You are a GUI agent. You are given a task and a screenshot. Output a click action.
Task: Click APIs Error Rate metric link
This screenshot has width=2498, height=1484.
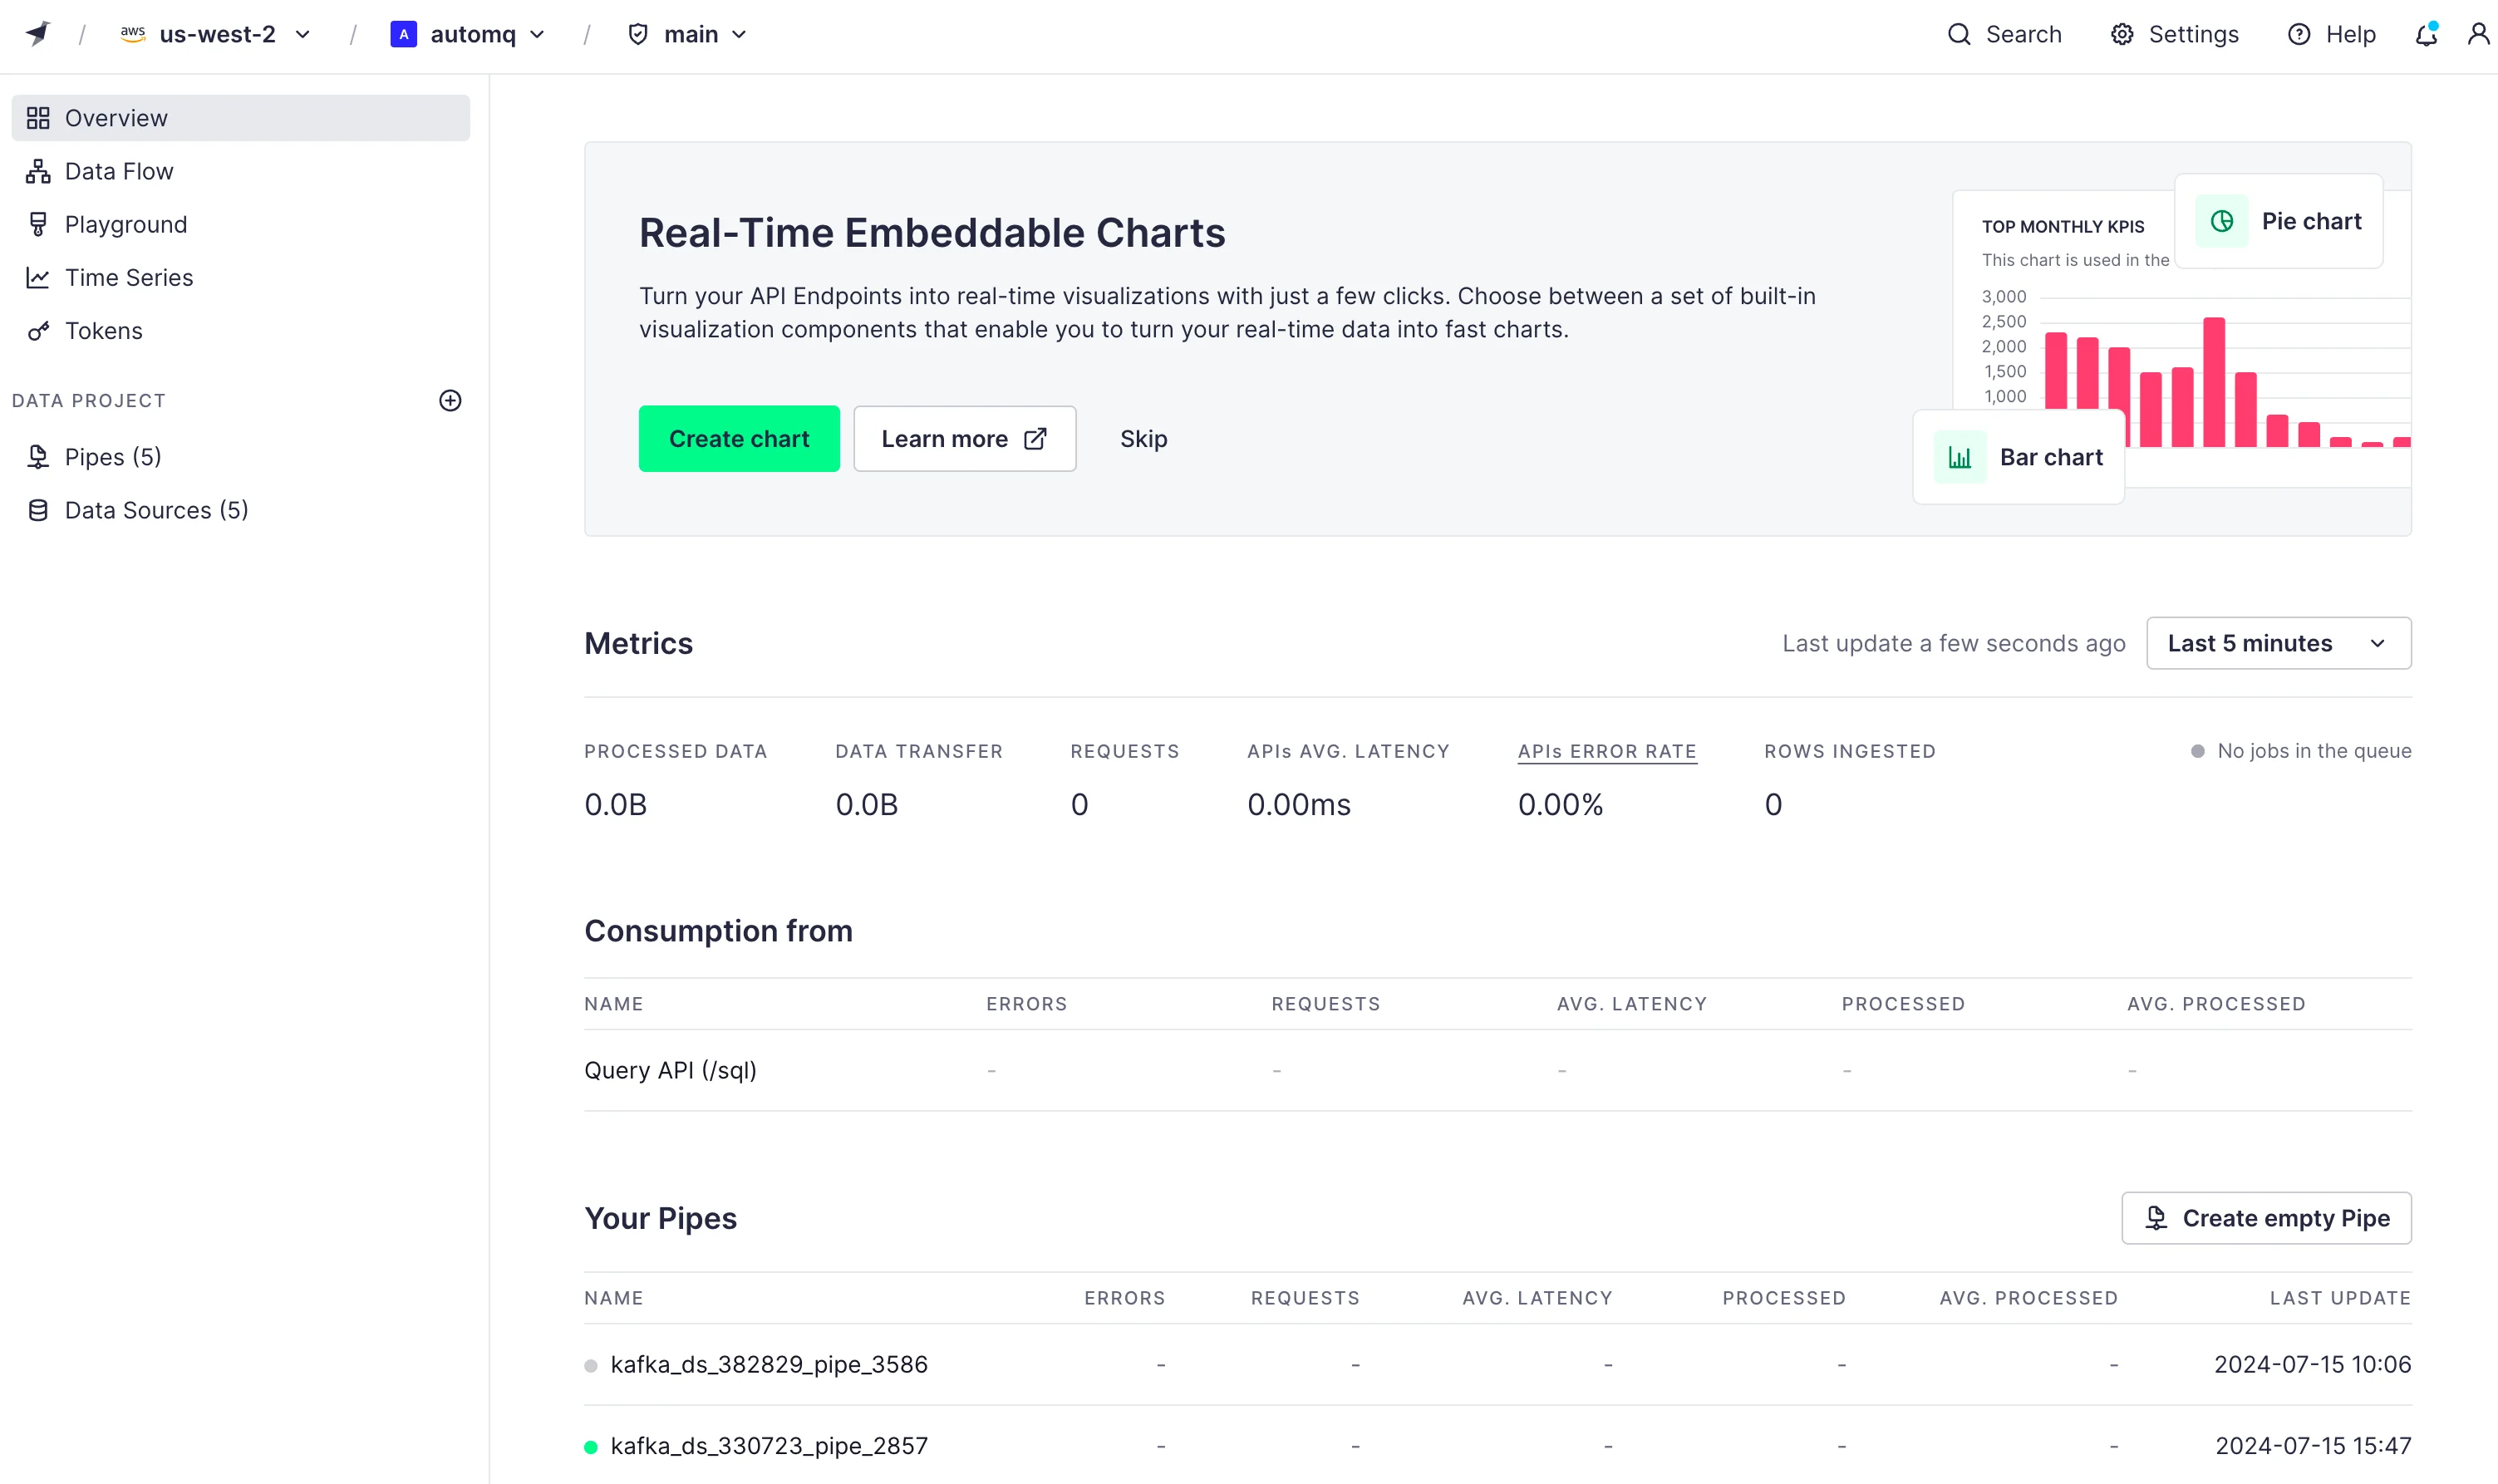[1606, 751]
